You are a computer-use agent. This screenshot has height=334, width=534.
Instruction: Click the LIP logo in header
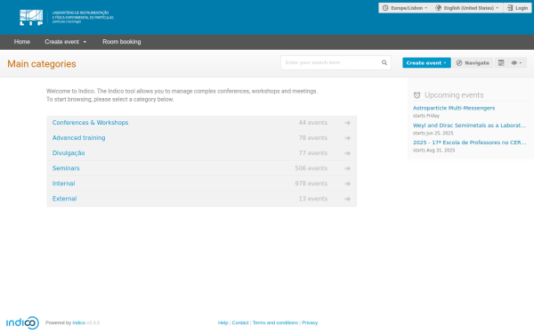point(67,18)
